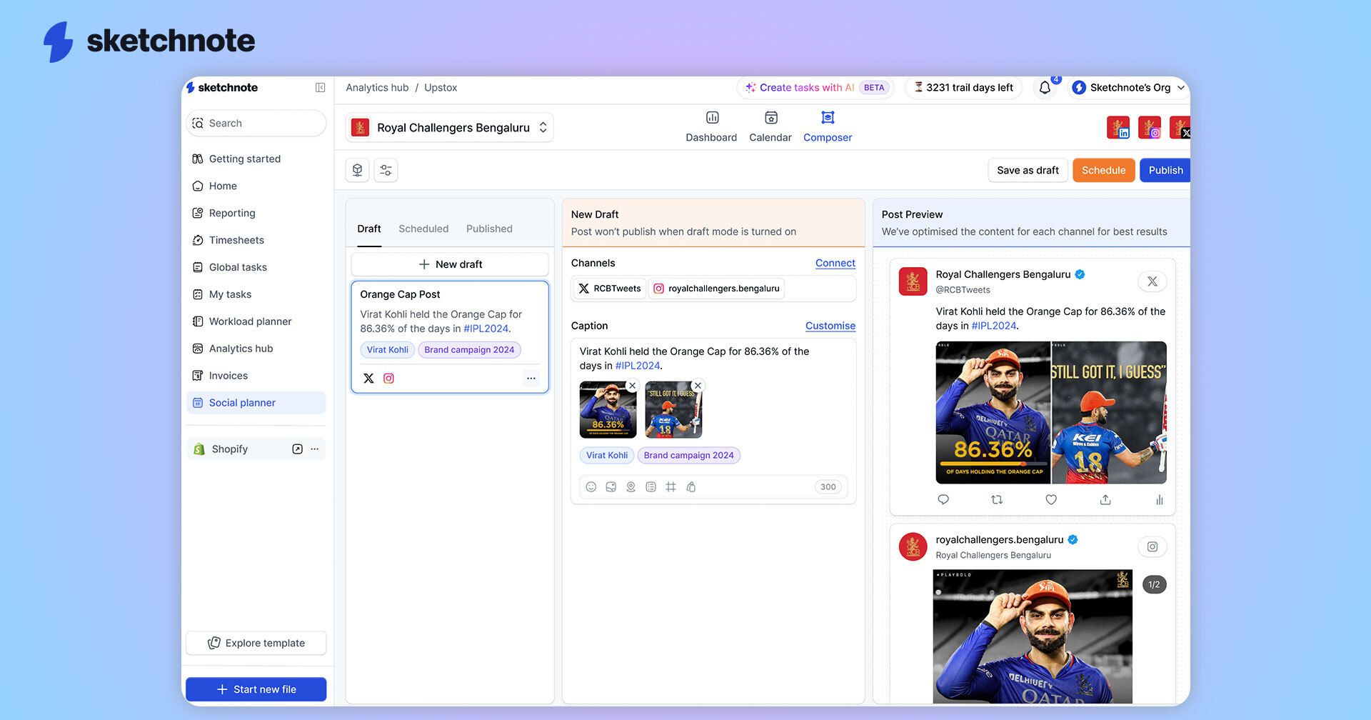Image resolution: width=1371 pixels, height=720 pixels.
Task: Click the cube icon in composer toolbar
Action: pyautogui.click(x=357, y=170)
